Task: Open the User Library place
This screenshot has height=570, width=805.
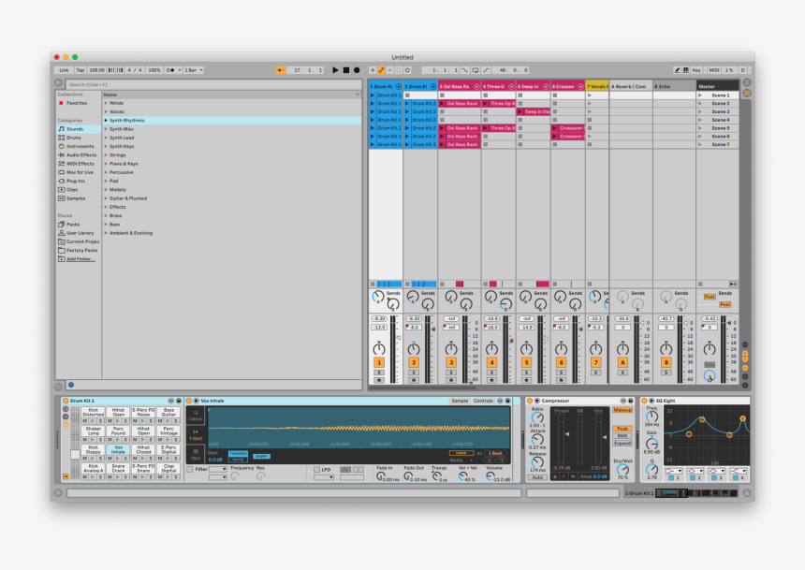Action: point(80,233)
